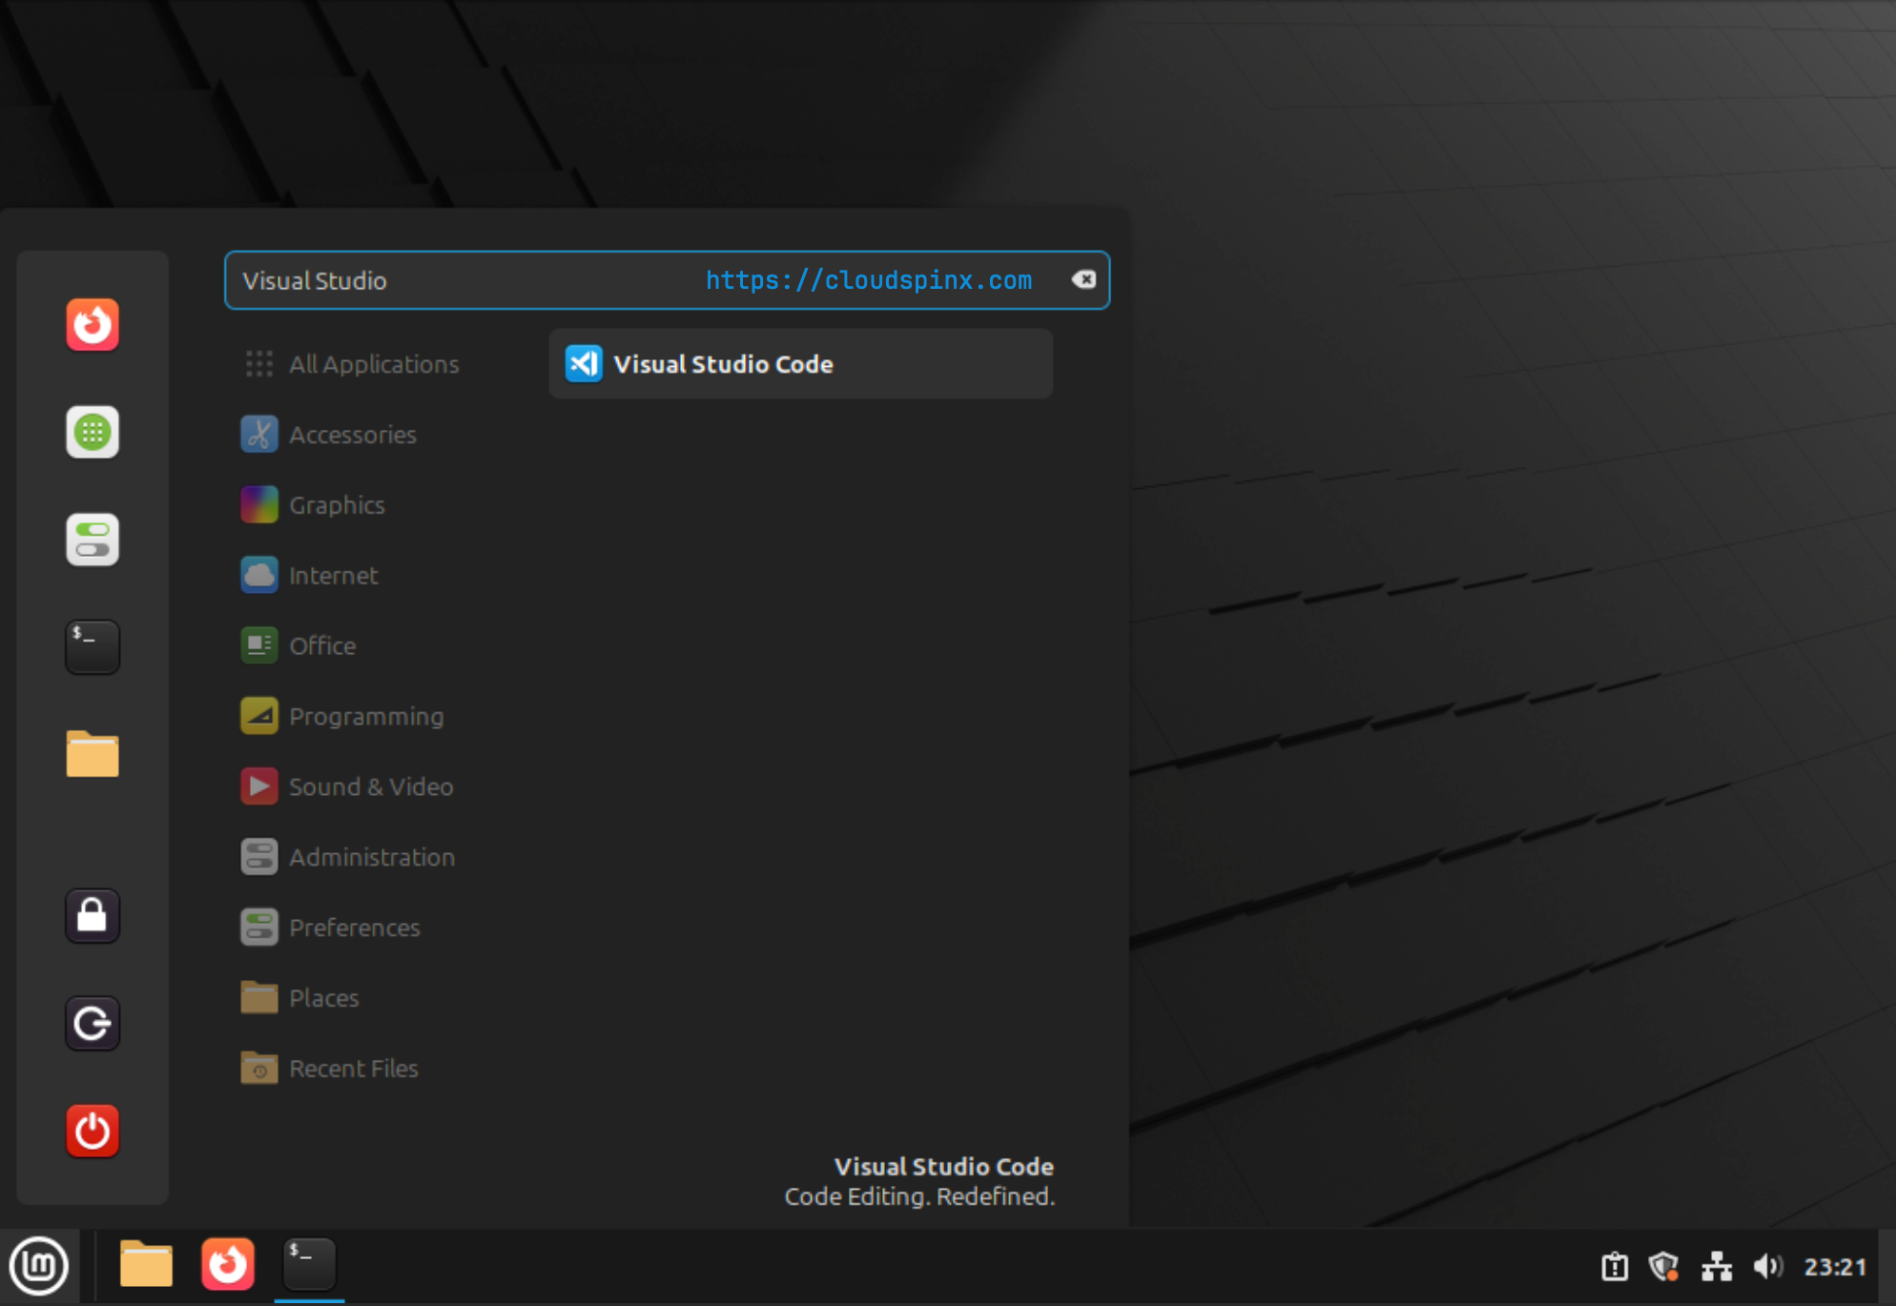Lock the screen using the sidebar icon
The height and width of the screenshot is (1306, 1896).
pos(92,915)
